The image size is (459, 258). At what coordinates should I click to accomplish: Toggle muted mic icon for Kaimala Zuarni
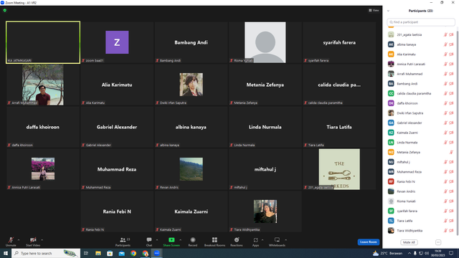click(445, 133)
